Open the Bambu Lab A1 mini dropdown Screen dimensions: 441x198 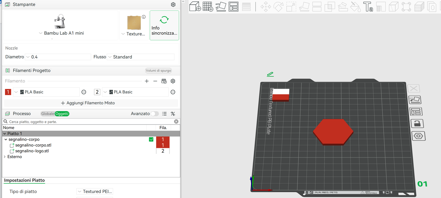pyautogui.click(x=61, y=33)
